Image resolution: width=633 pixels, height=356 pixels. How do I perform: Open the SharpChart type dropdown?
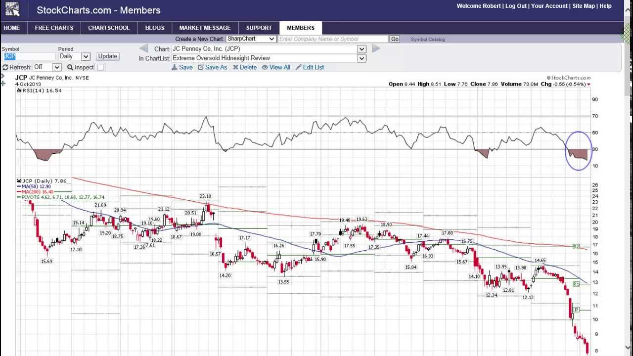(251, 39)
